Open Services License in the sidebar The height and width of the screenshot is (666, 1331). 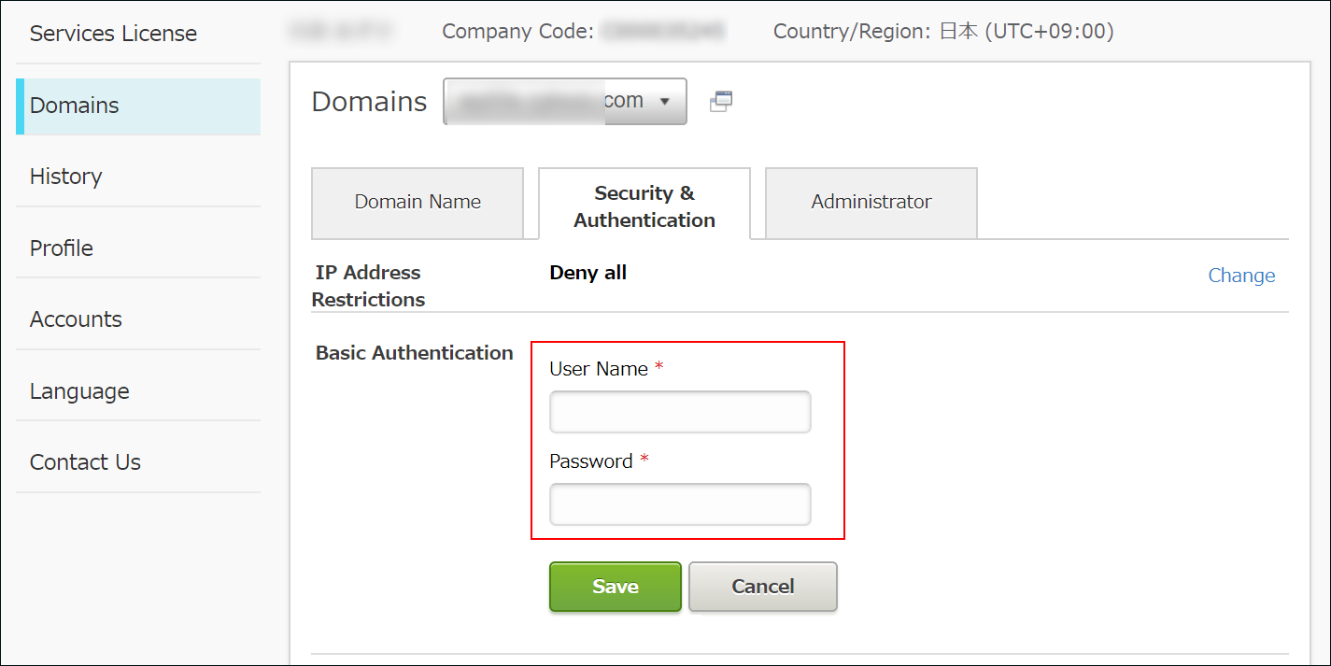(113, 34)
